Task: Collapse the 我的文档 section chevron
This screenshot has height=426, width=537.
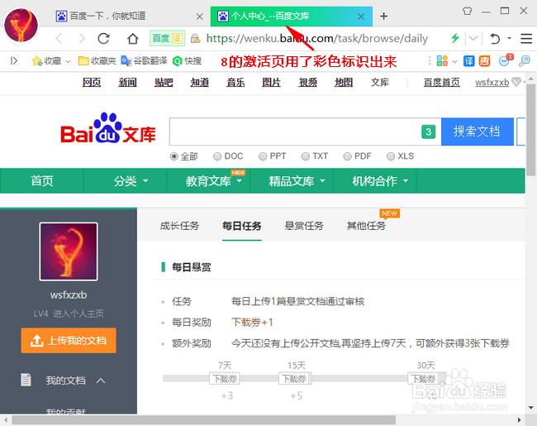Action: click(101, 381)
